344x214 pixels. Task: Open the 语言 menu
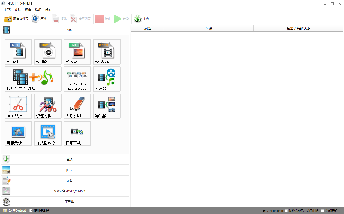point(28,10)
